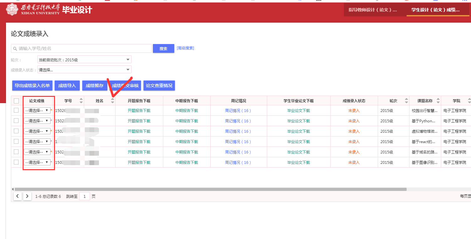
Task: Go to next page arrow
Action: [x=27, y=196]
